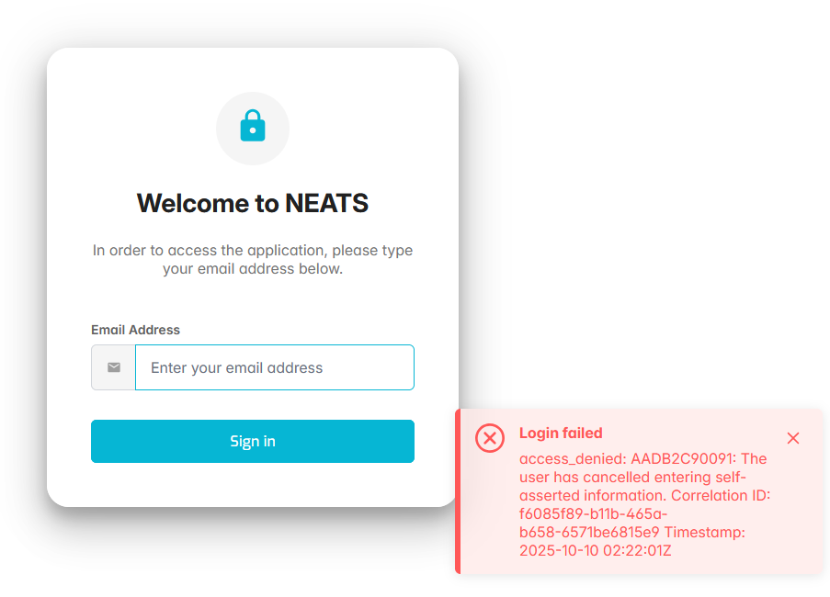Click the Login failed title
Screen dimensions: 830x597
tap(561, 434)
